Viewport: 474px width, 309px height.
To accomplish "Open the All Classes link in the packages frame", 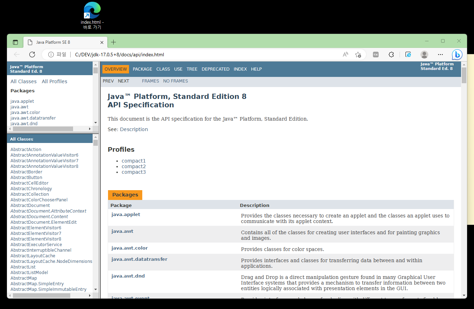I will tap(23, 81).
